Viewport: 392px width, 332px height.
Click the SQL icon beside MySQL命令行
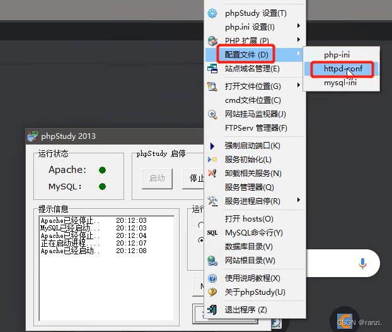[212, 233]
